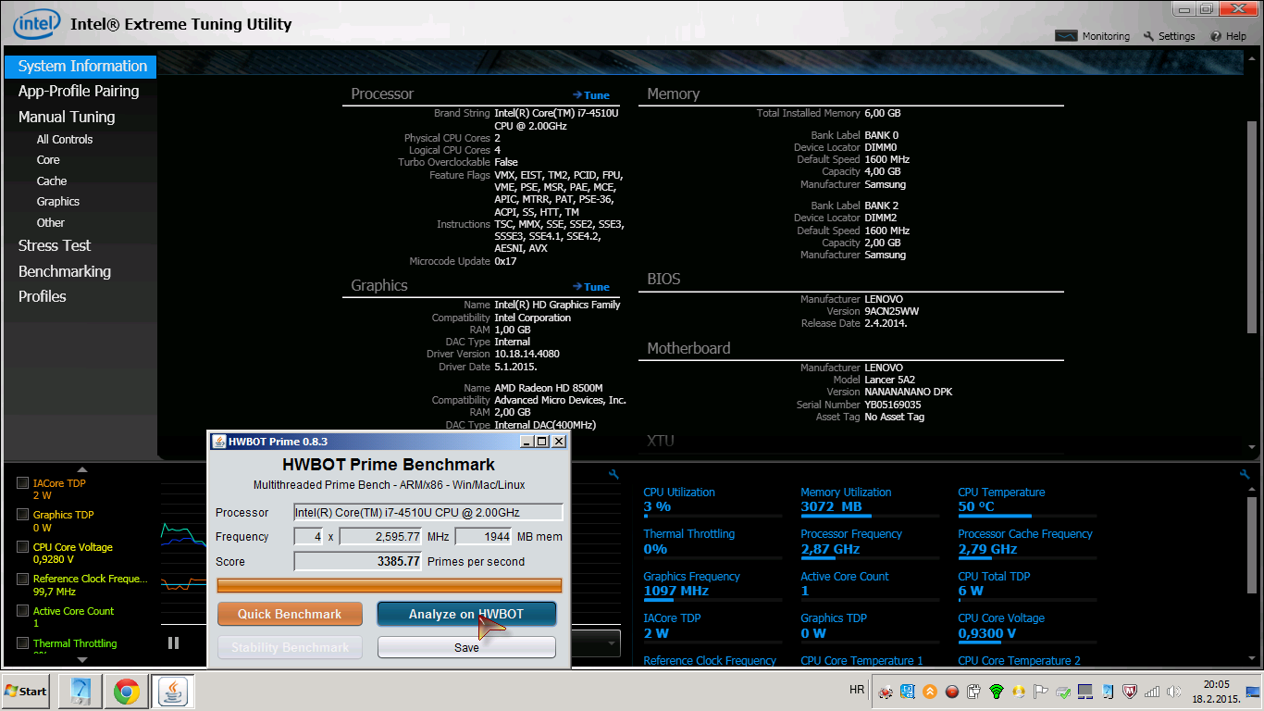The height and width of the screenshot is (711, 1264).
Task: Enable Active Core Count checkbox
Action: point(22,611)
